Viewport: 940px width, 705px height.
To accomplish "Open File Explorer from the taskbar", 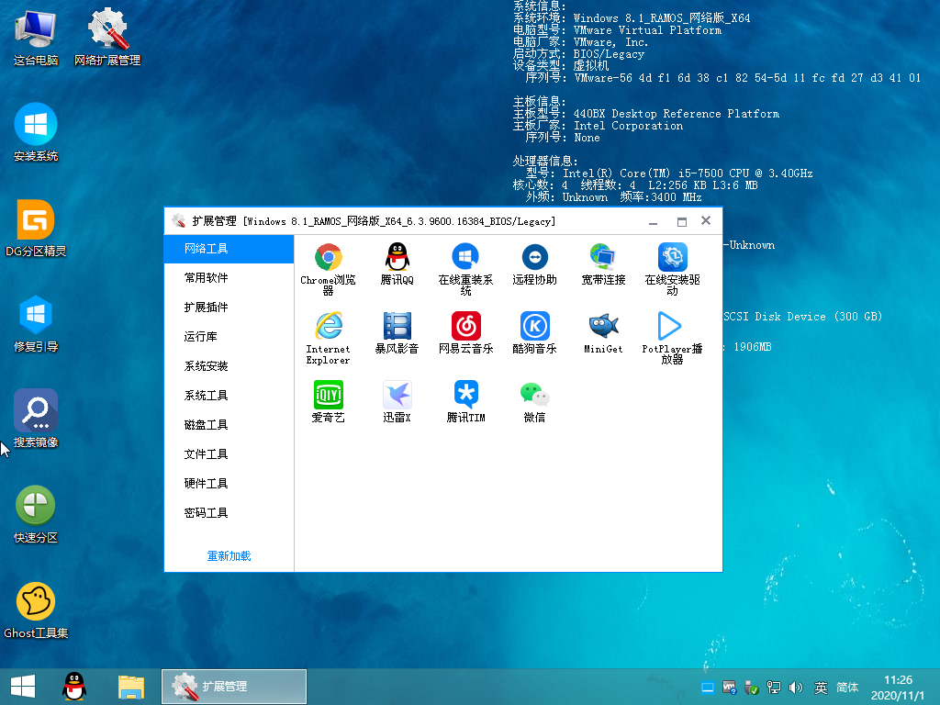I will pos(131,687).
